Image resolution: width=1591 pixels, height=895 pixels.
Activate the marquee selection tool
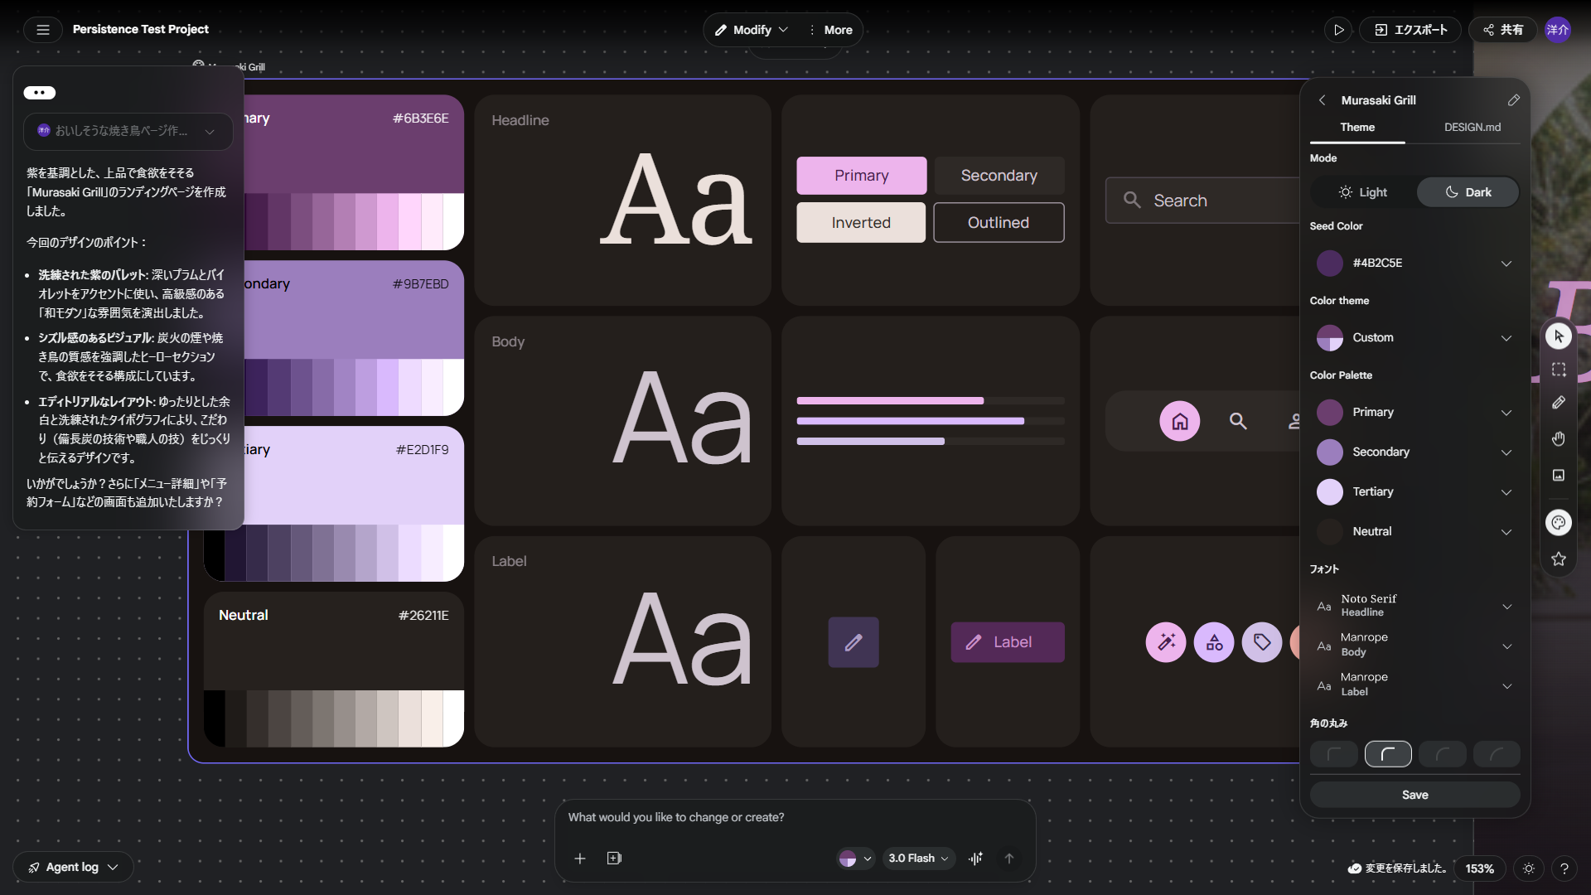click(1559, 370)
